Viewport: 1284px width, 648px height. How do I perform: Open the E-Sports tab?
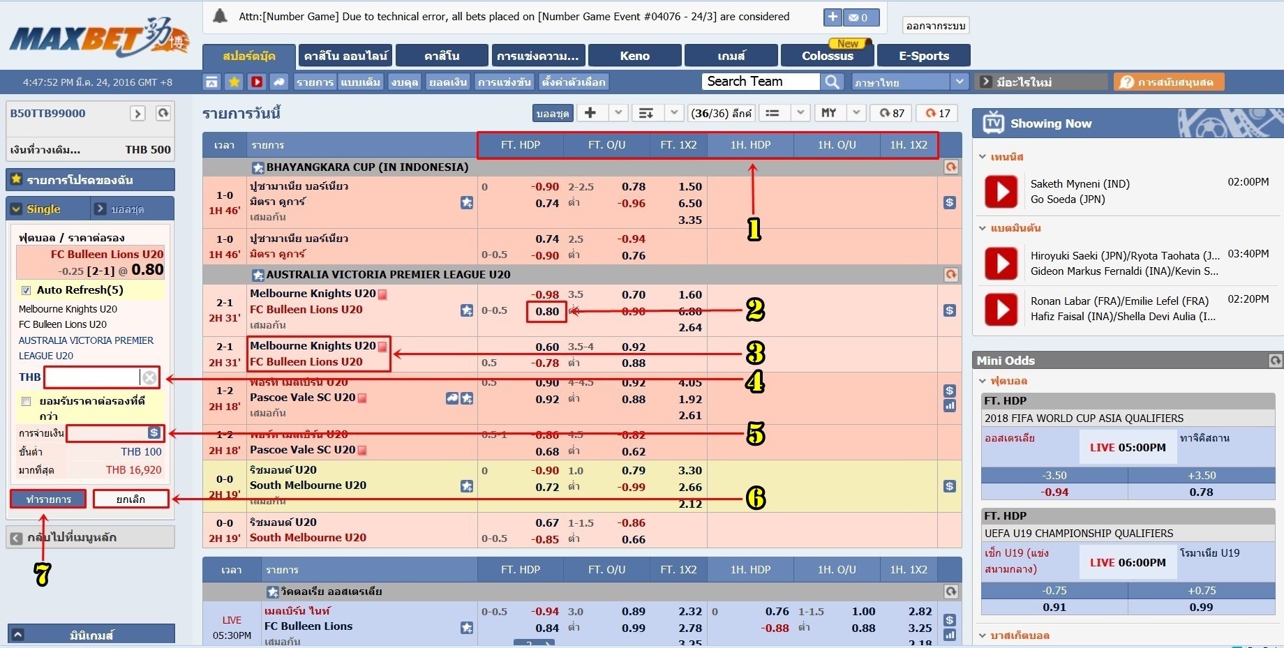(924, 56)
